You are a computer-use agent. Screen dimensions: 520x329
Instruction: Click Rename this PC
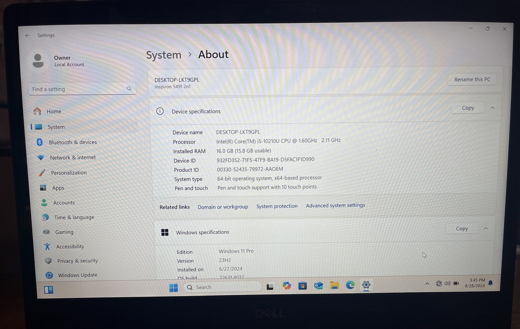pos(472,80)
